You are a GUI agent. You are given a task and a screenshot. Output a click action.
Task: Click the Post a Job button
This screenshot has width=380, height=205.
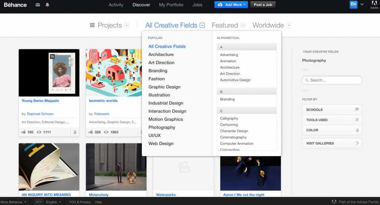pos(263,4)
